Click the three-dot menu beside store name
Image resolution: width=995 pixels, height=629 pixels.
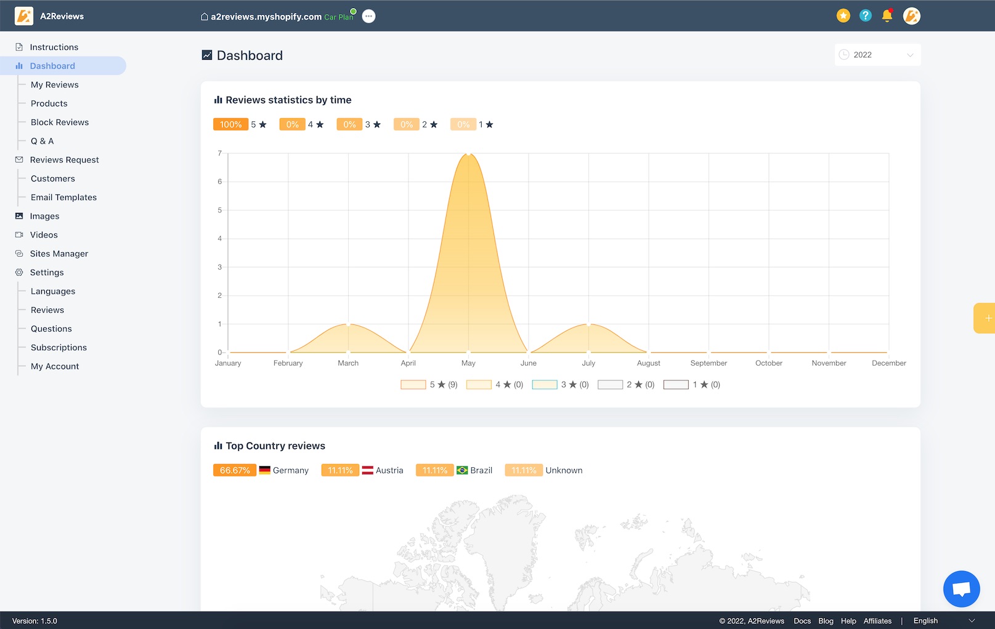pos(368,17)
